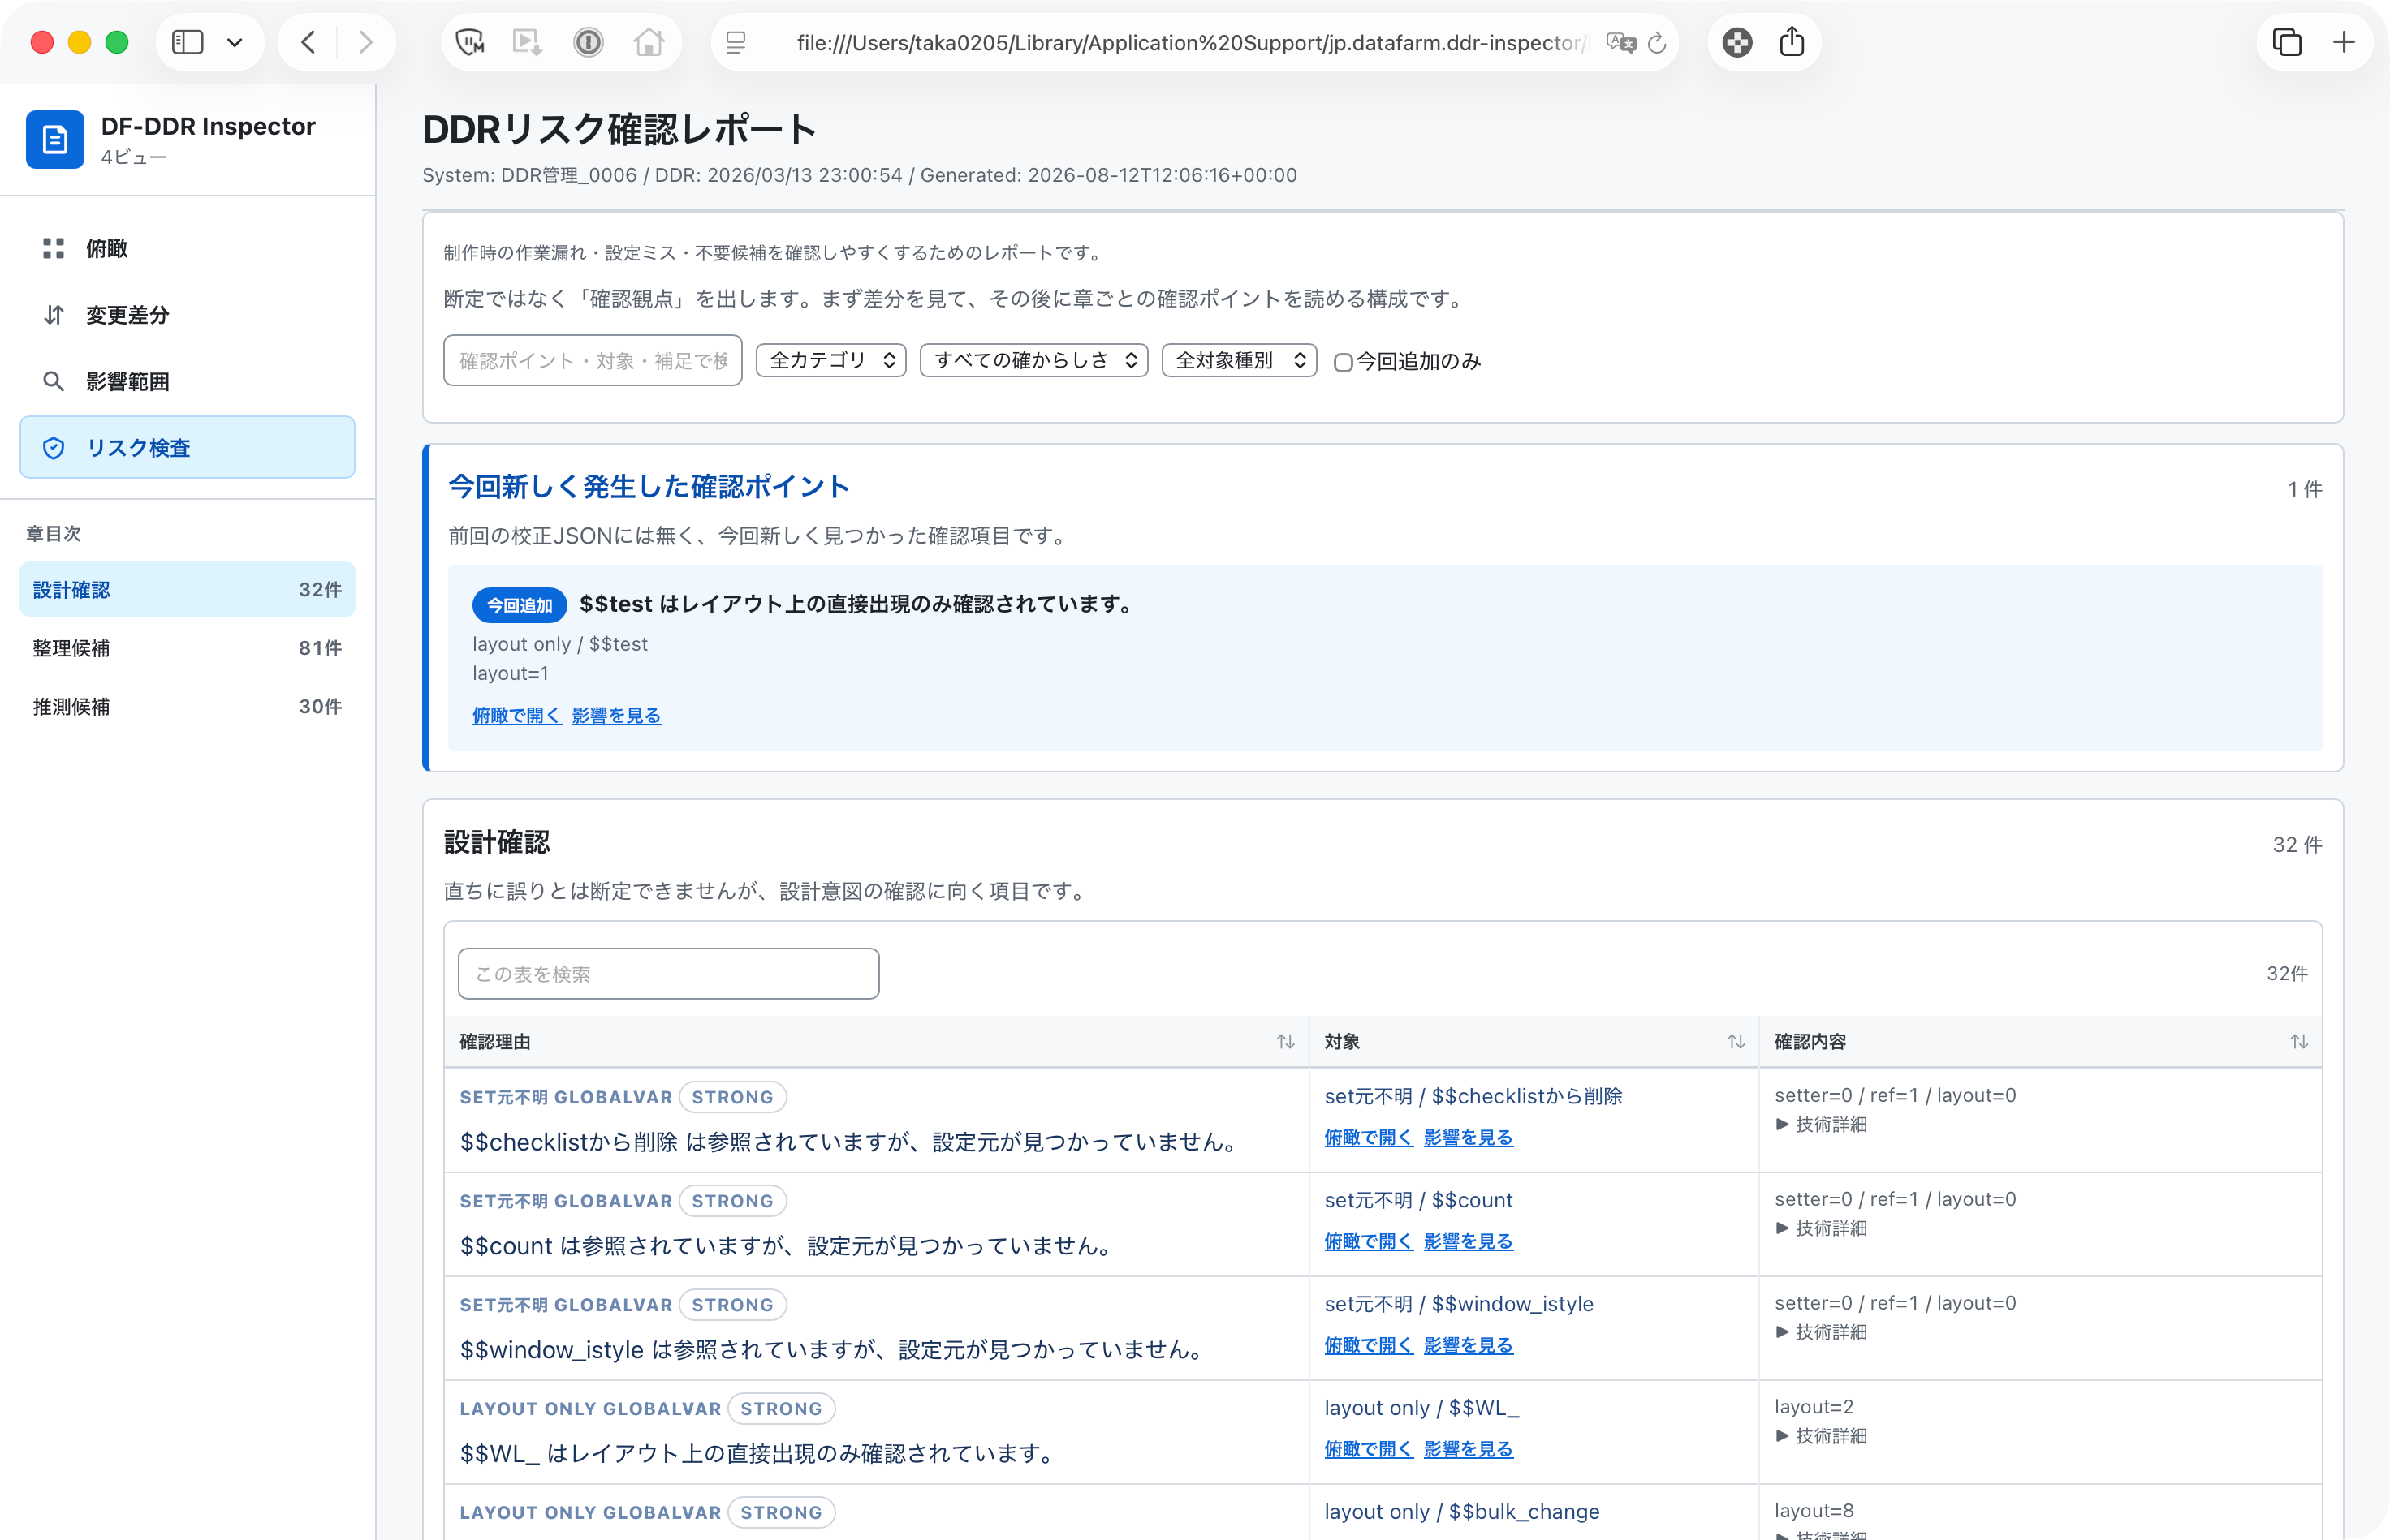
Task: Click SET元不明 GLOBALVAR label in $$window_istyle row
Action: pyautogui.click(x=565, y=1305)
